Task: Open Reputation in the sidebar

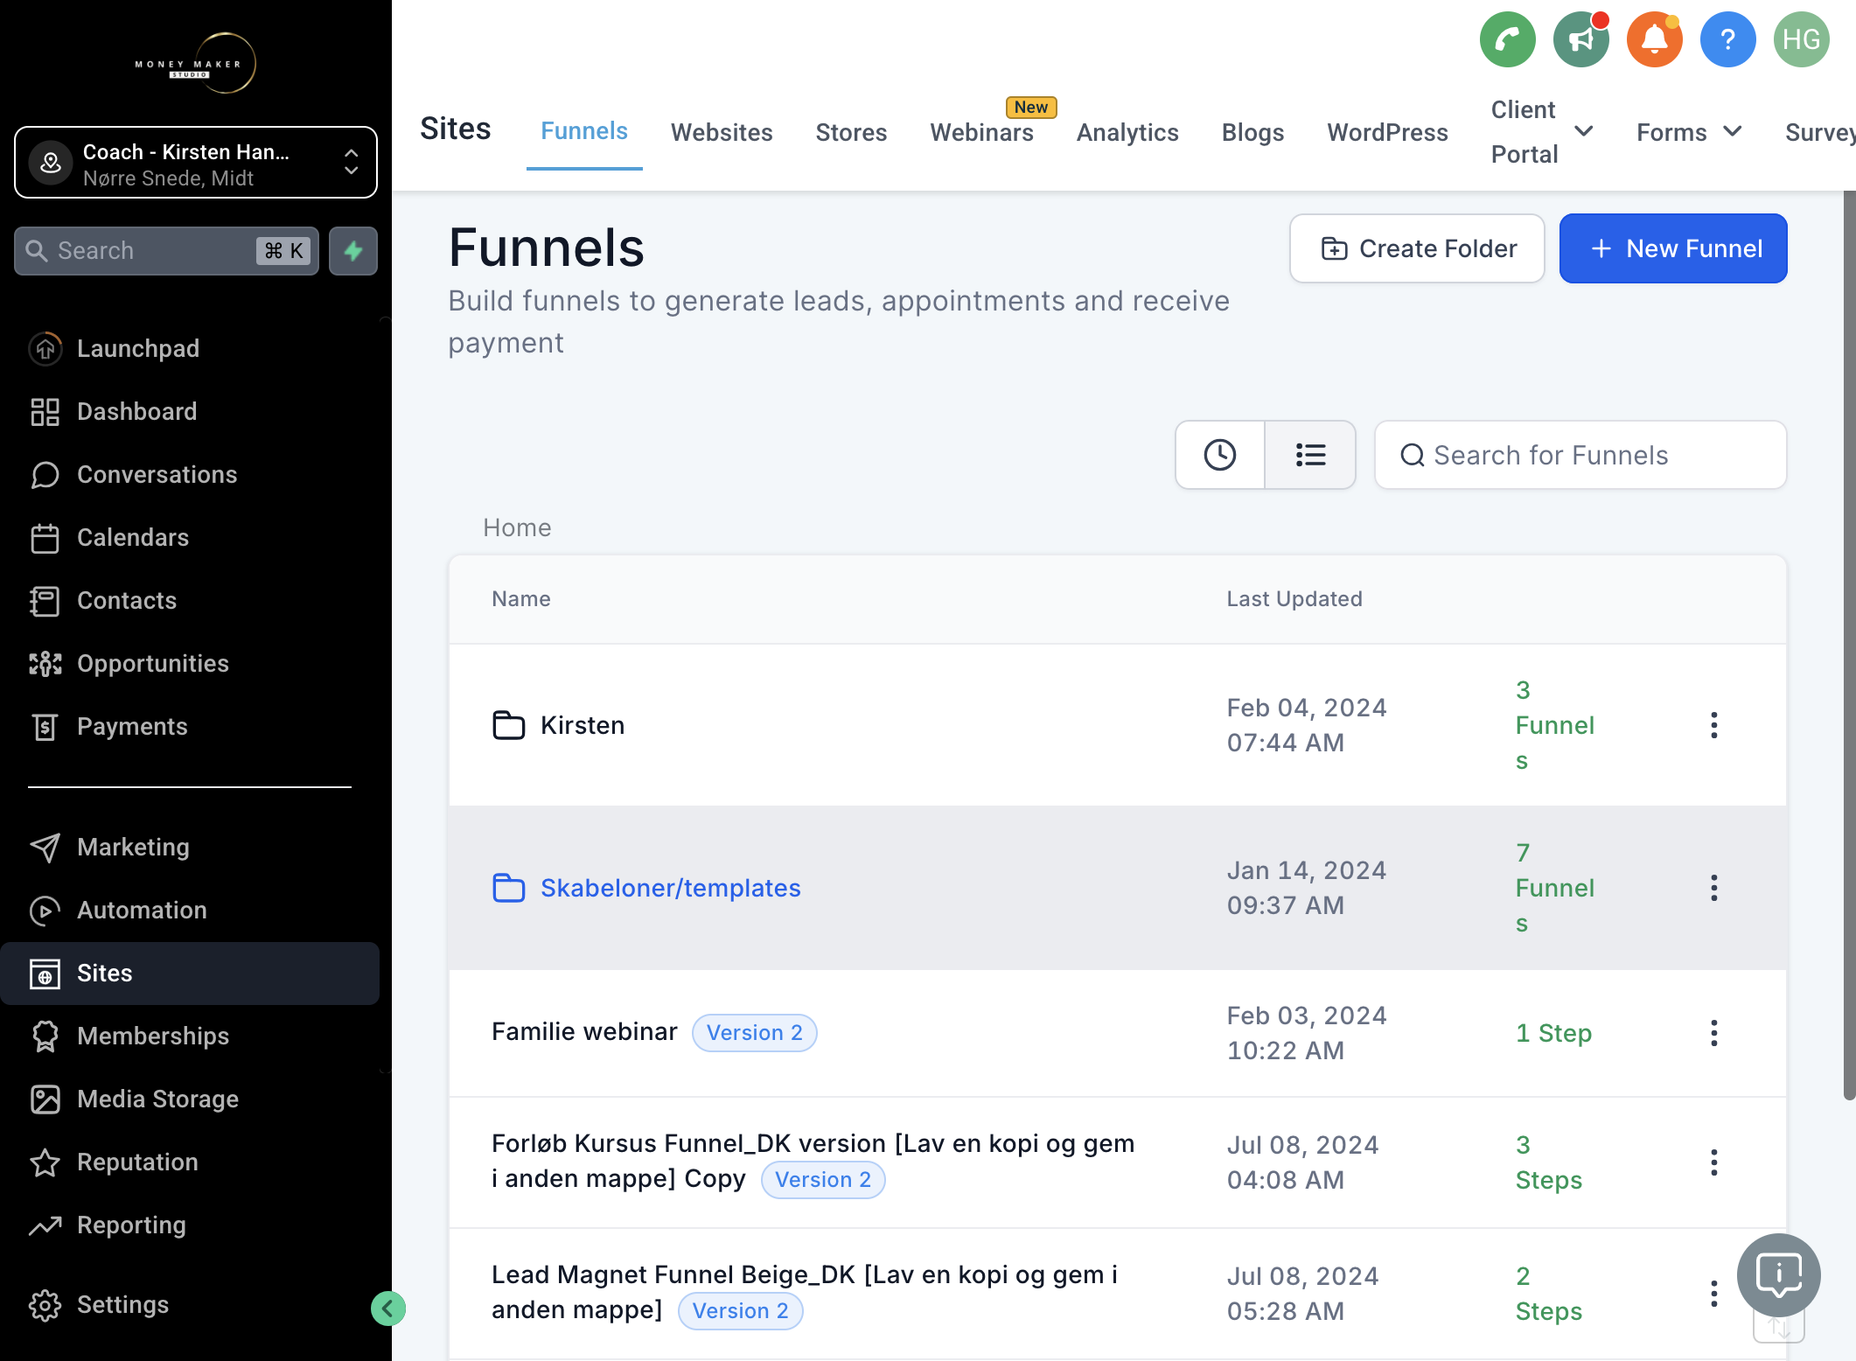Action: coord(190,1162)
